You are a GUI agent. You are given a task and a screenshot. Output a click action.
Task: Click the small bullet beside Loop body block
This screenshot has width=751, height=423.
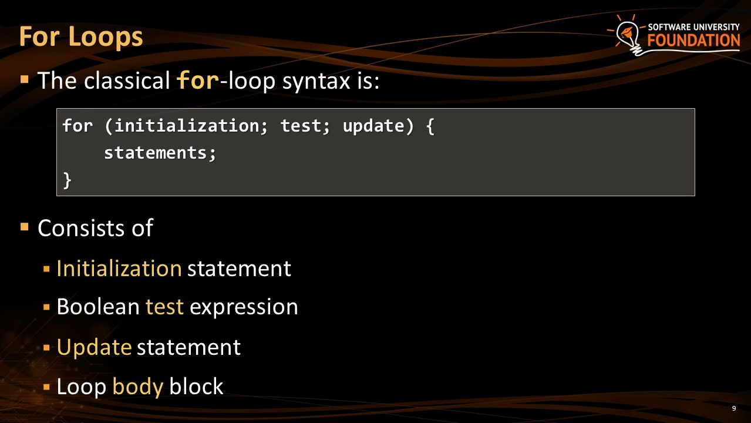pyautogui.click(x=47, y=387)
